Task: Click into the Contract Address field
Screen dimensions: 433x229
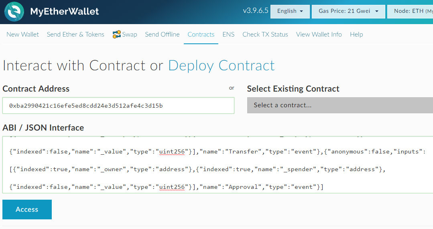Action: pyautogui.click(x=118, y=106)
